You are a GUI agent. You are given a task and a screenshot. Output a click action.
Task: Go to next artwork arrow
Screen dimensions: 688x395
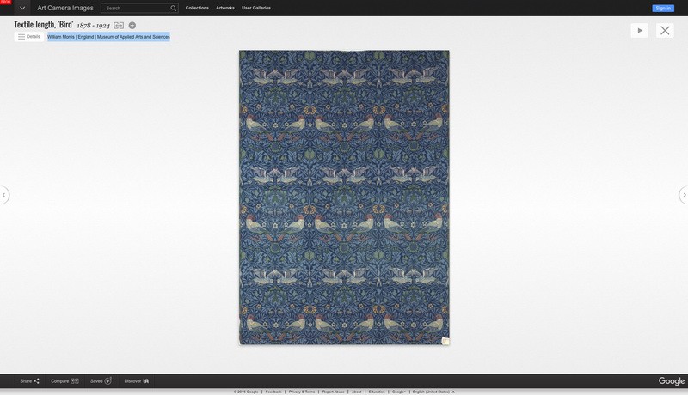coord(684,195)
